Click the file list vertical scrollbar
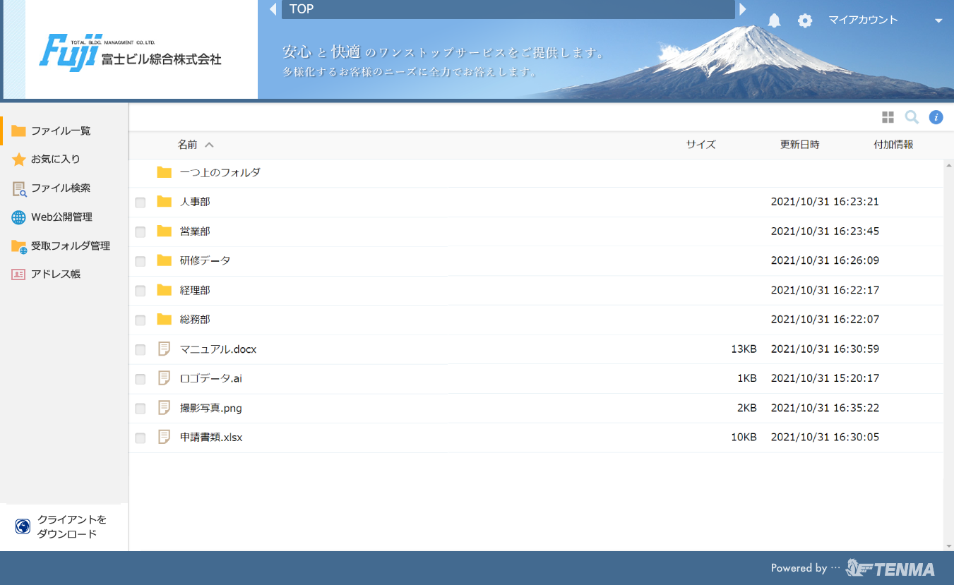 click(948, 353)
